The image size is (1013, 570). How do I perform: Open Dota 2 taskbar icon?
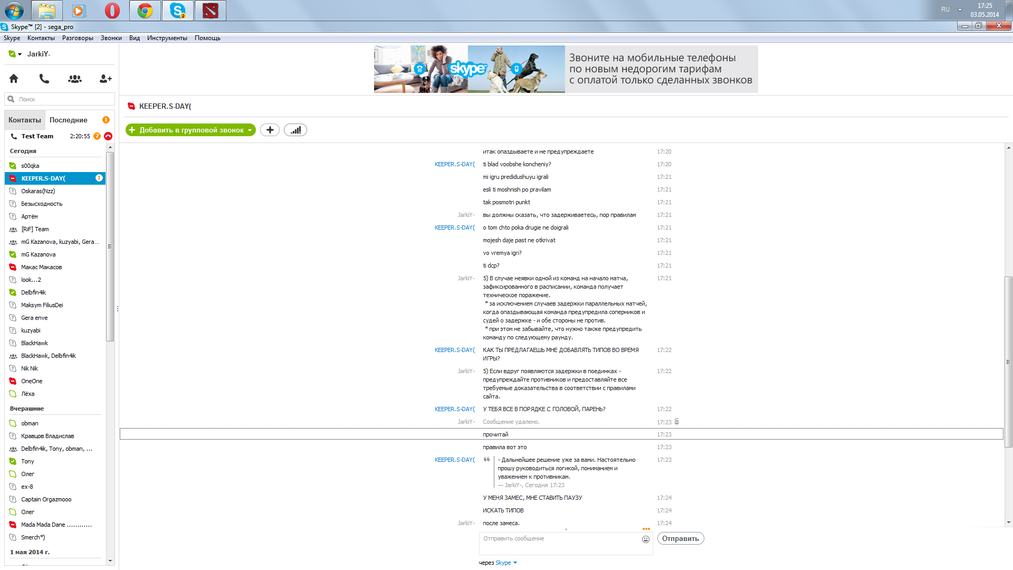coord(211,10)
